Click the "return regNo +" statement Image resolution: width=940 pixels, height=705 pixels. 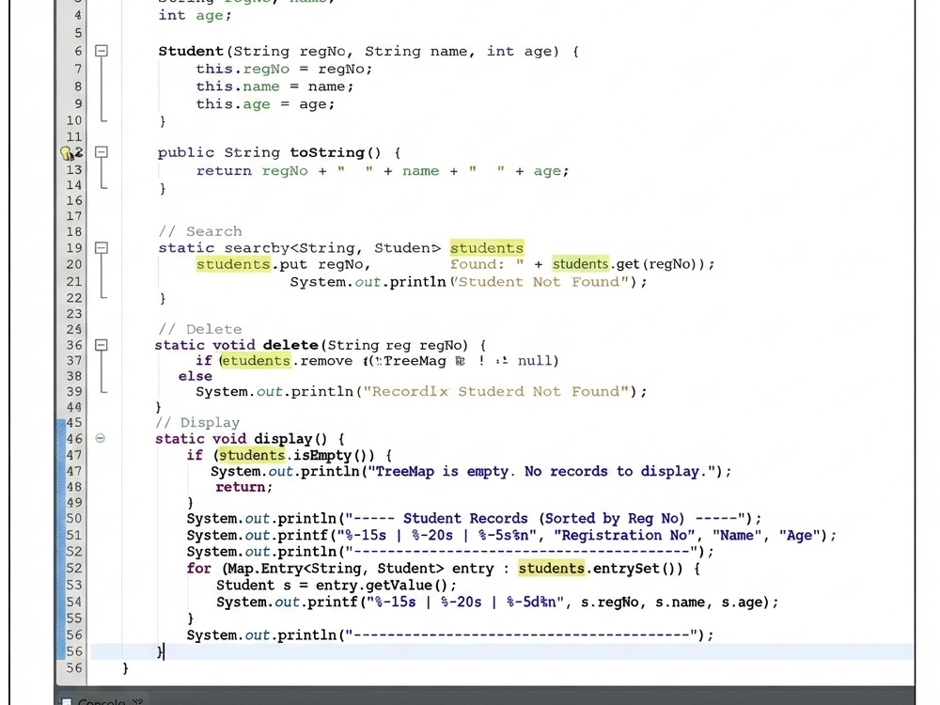click(x=382, y=171)
